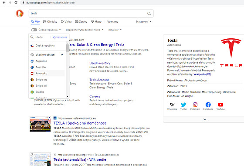Select the Vše results tab
The width and height of the screenshot is (244, 166).
[35, 22]
